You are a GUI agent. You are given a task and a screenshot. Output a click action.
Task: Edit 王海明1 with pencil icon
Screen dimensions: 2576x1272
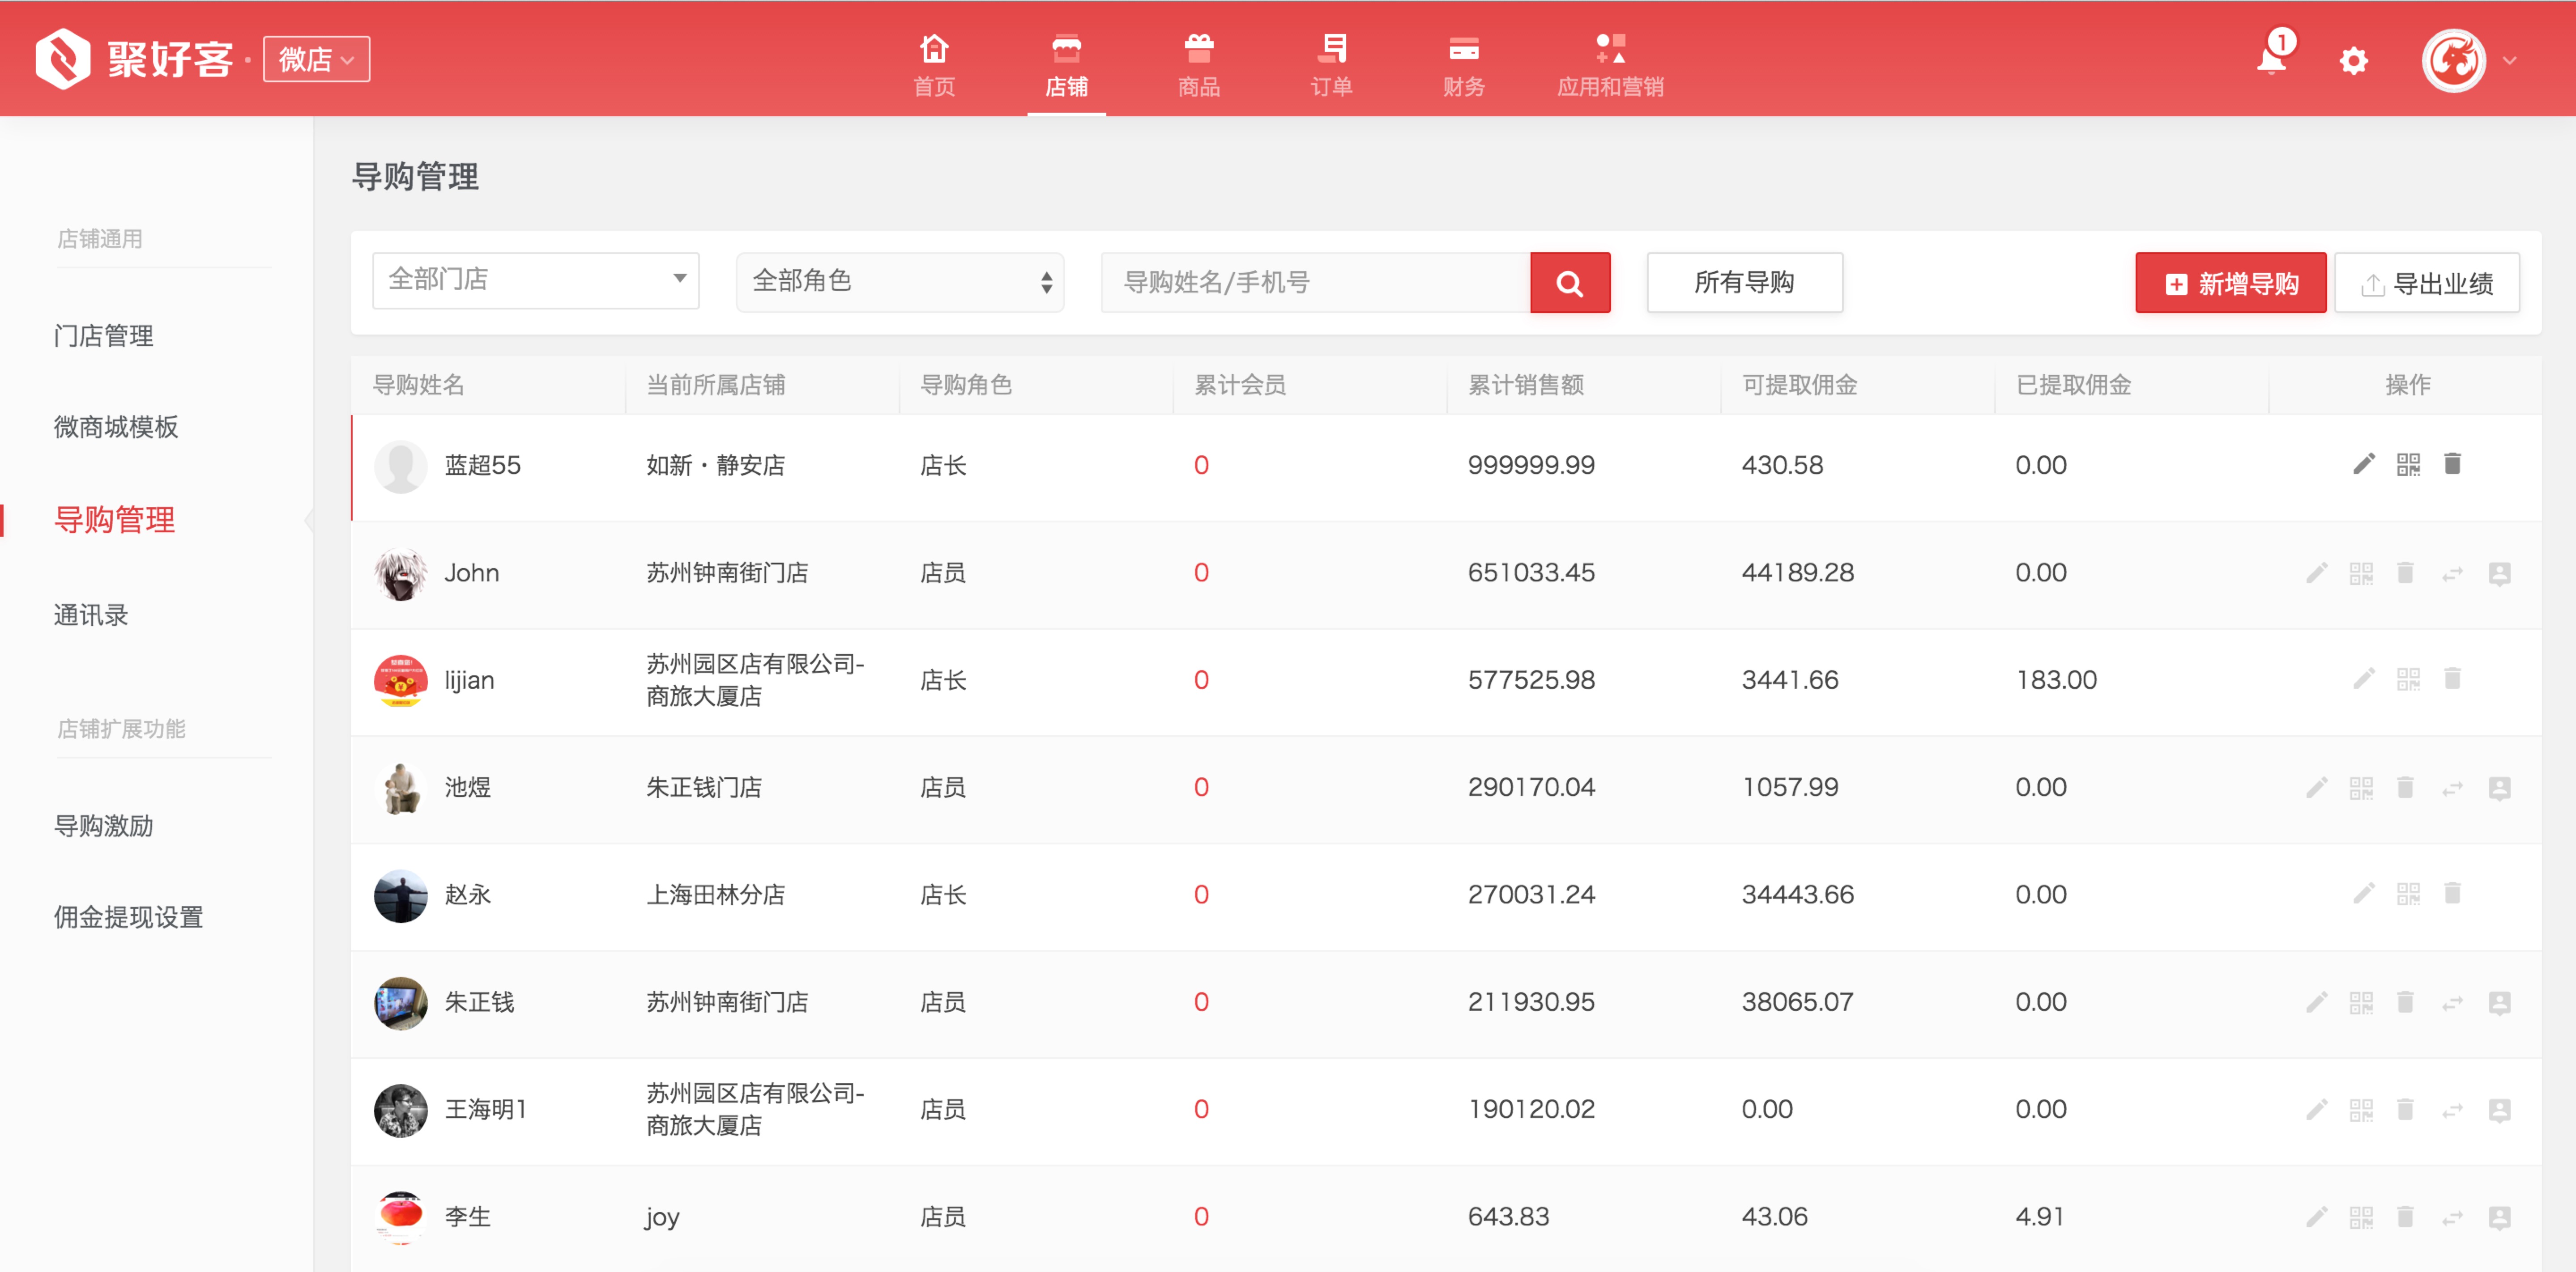tap(2316, 1109)
